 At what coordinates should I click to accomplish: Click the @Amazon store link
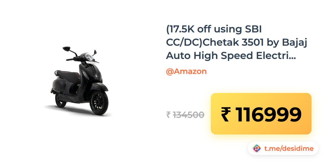point(186,71)
